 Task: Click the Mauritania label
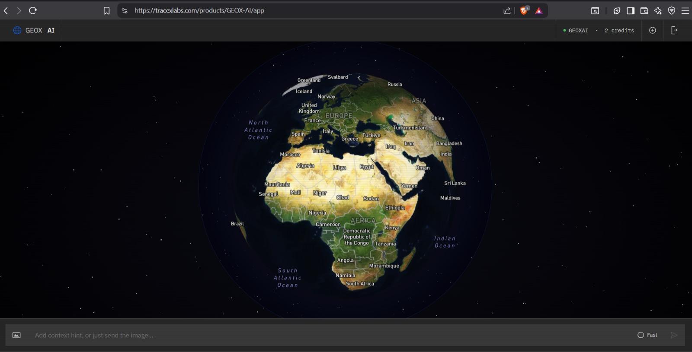coord(277,184)
